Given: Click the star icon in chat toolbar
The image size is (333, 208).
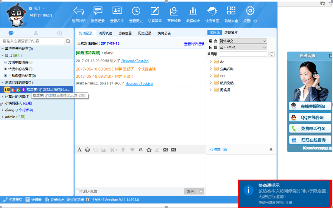Looking at the screenshot, I should pyautogui.click(x=149, y=150).
